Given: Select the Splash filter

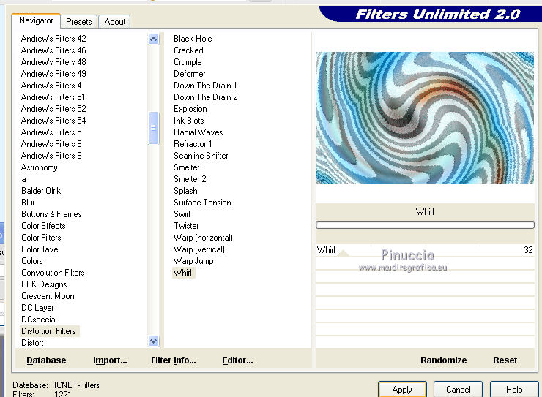Looking at the screenshot, I should pos(185,191).
